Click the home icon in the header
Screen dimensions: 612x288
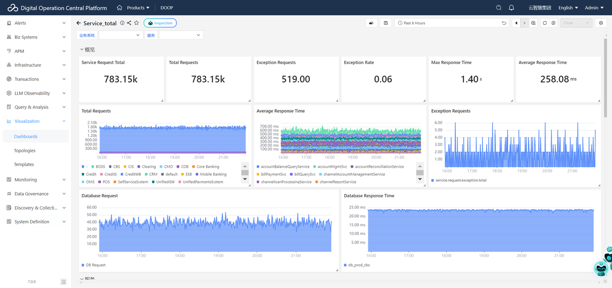click(x=120, y=8)
